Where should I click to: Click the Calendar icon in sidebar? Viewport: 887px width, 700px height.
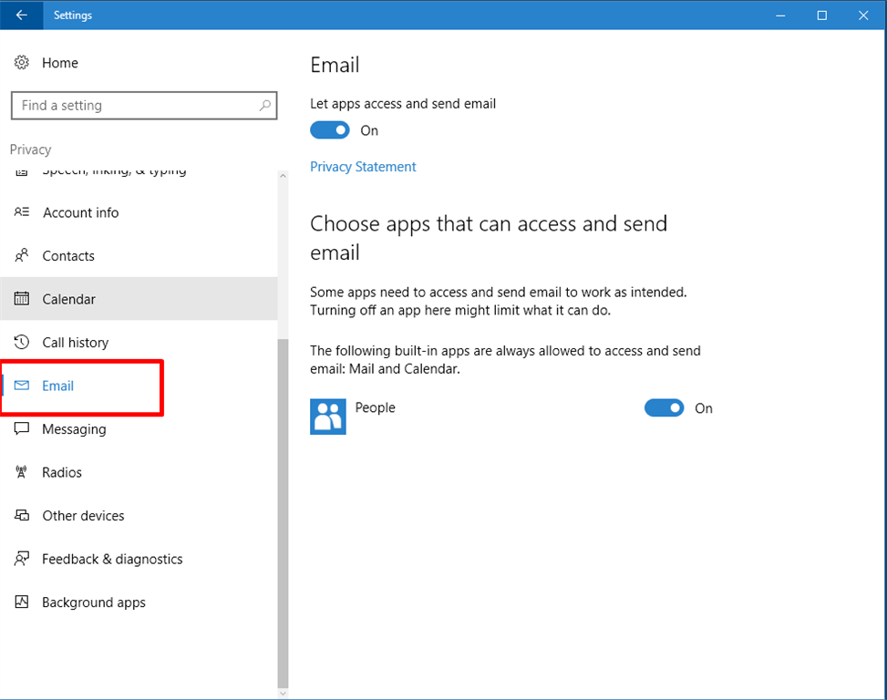[22, 299]
